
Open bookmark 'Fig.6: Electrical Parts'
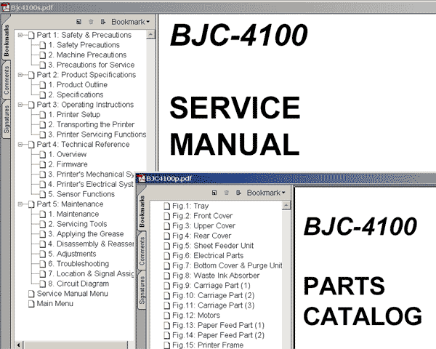pyautogui.click(x=208, y=255)
